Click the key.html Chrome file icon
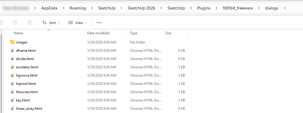The image size is (303, 113). (x=12, y=100)
